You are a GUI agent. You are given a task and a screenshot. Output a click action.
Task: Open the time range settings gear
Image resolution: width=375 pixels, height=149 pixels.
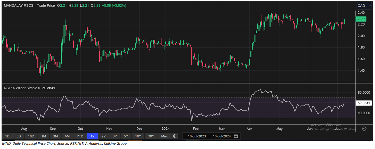tap(175, 136)
